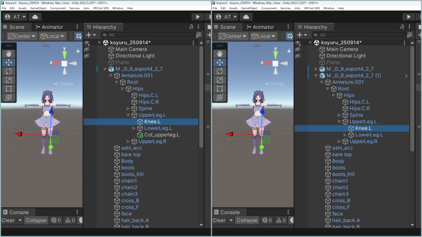Viewport: 422px width, 237px height.
Task: Open prefab arrow for M_G_9_export4_2_7 (1)
Action: 406,76
